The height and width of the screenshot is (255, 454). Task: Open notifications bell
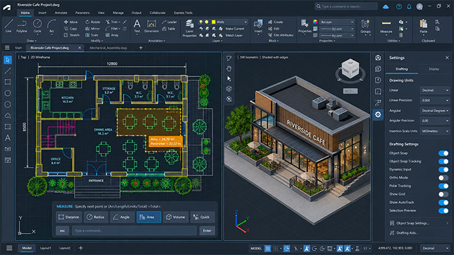click(x=409, y=6)
